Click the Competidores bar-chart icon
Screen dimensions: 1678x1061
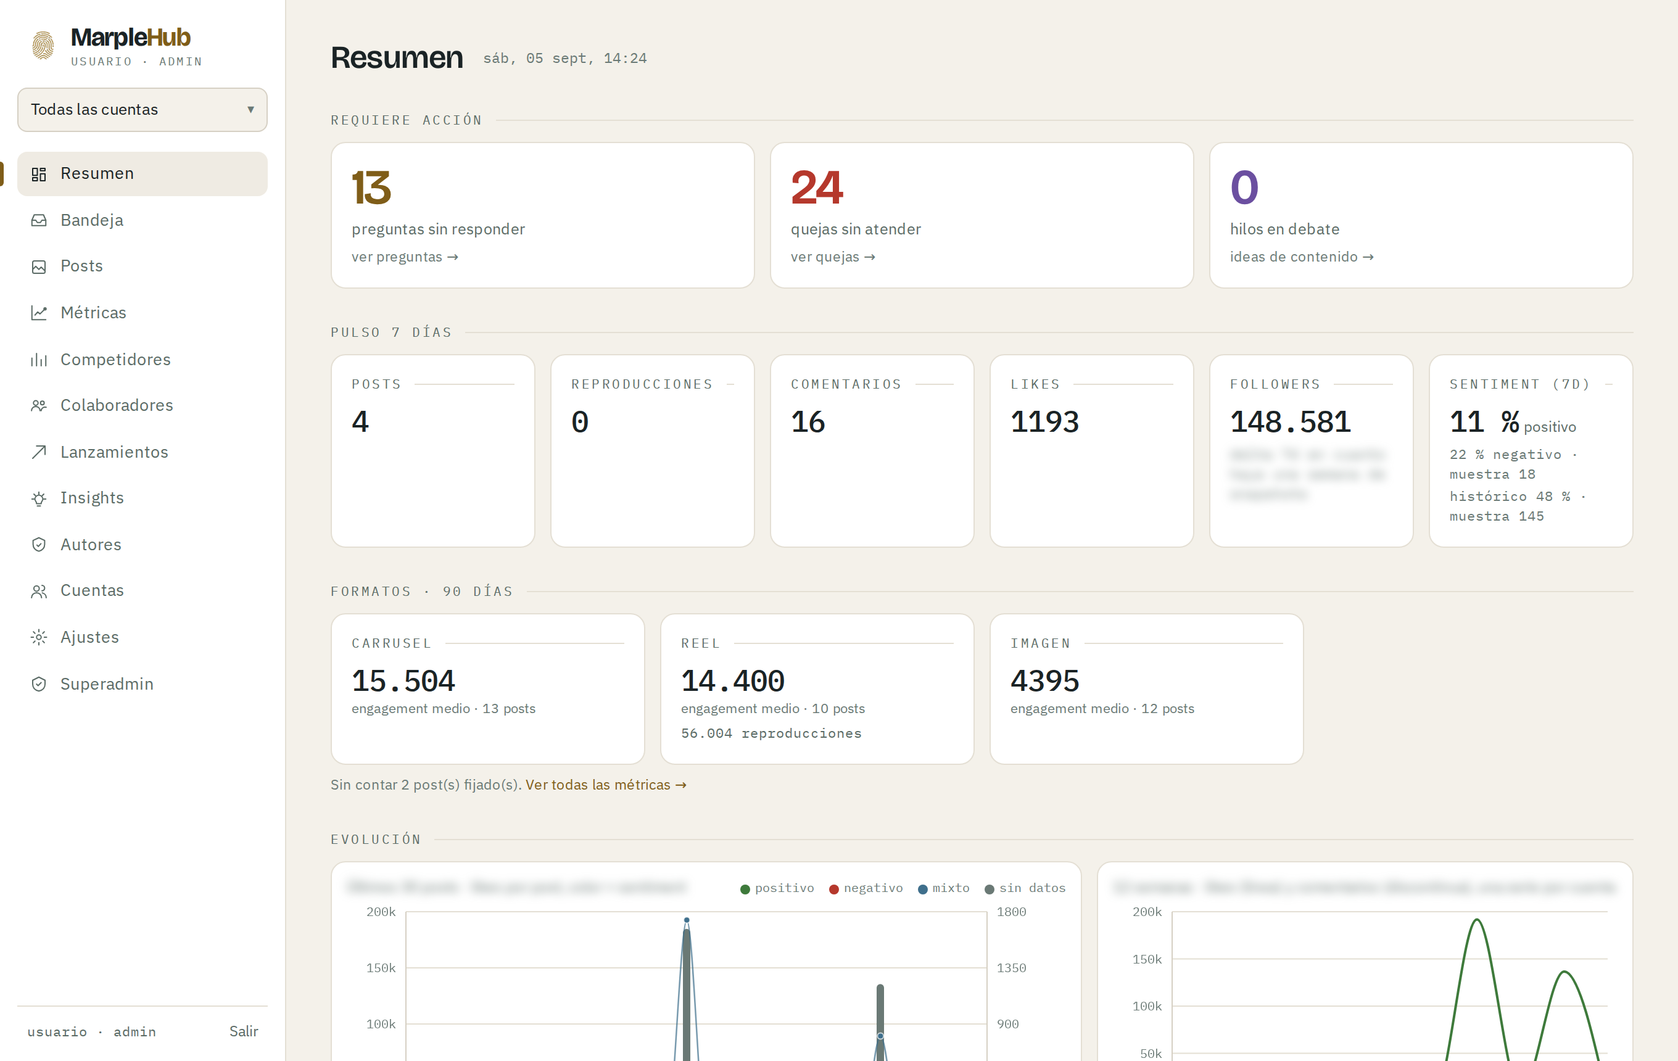coord(39,360)
